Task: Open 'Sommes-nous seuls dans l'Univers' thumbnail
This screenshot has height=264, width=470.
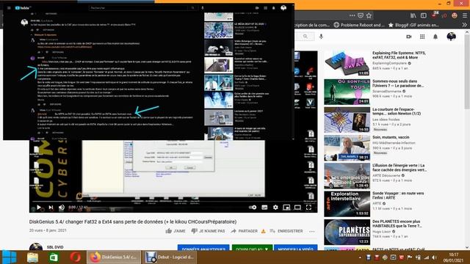Action: [x=347, y=92]
